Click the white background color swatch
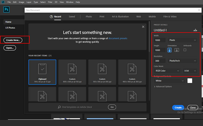The image size is (203, 126). (x=190, y=81)
